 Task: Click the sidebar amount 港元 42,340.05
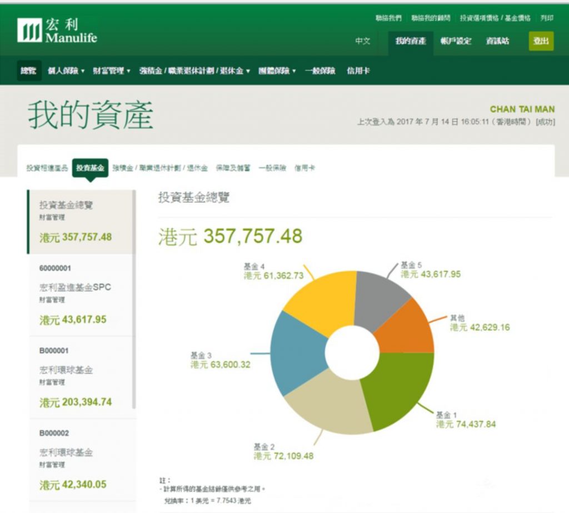coord(73,485)
